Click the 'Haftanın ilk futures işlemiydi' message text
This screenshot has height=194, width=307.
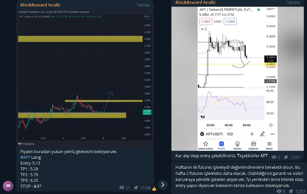pyautogui.click(x=239, y=176)
